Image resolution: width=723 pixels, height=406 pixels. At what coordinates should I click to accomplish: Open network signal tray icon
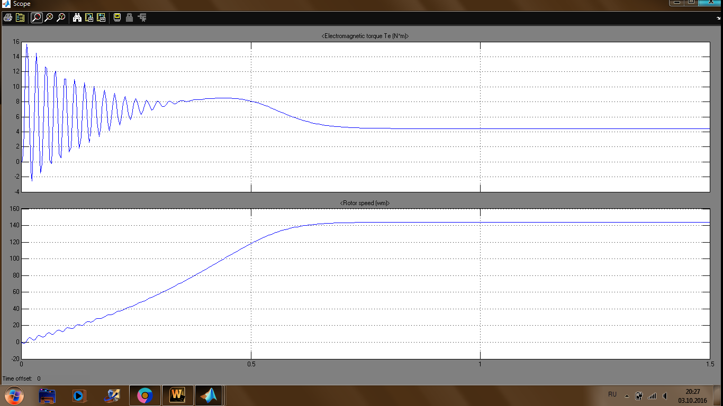click(x=652, y=395)
